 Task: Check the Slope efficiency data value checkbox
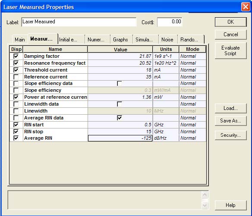click(120, 84)
